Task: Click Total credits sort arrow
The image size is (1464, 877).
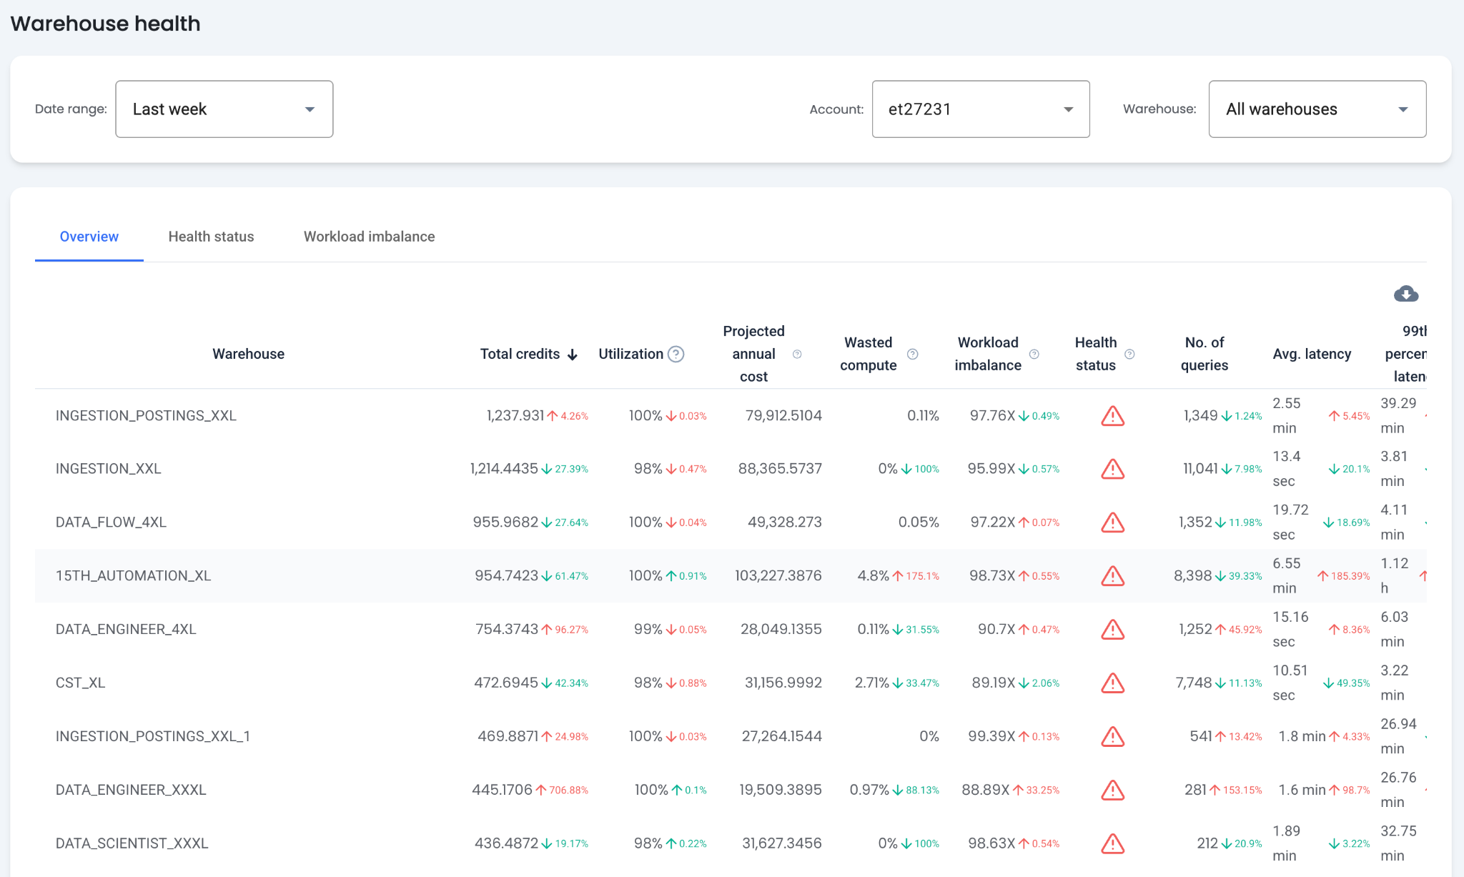Action: coord(572,355)
